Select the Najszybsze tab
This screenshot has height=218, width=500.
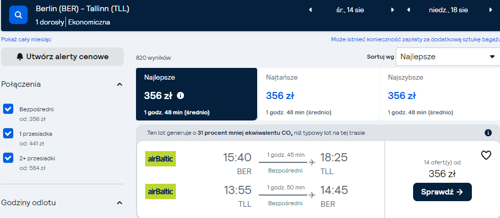[x=440, y=94]
